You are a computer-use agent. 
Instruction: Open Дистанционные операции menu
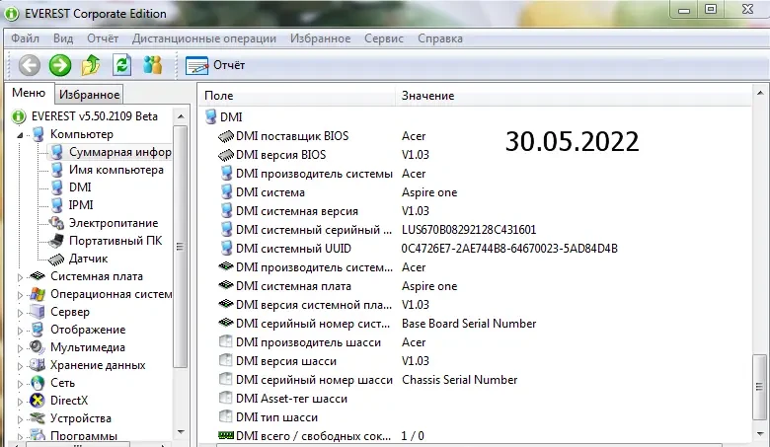pos(203,38)
